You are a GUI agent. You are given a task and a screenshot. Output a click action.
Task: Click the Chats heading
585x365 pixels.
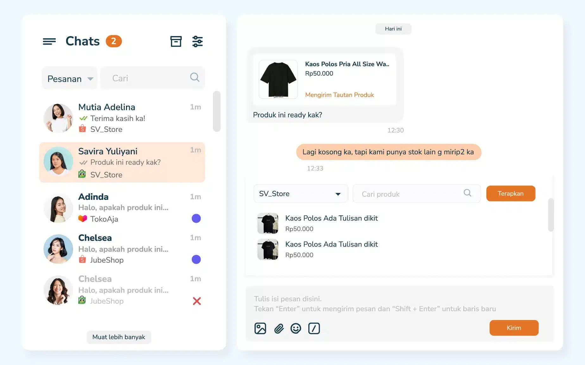83,41
